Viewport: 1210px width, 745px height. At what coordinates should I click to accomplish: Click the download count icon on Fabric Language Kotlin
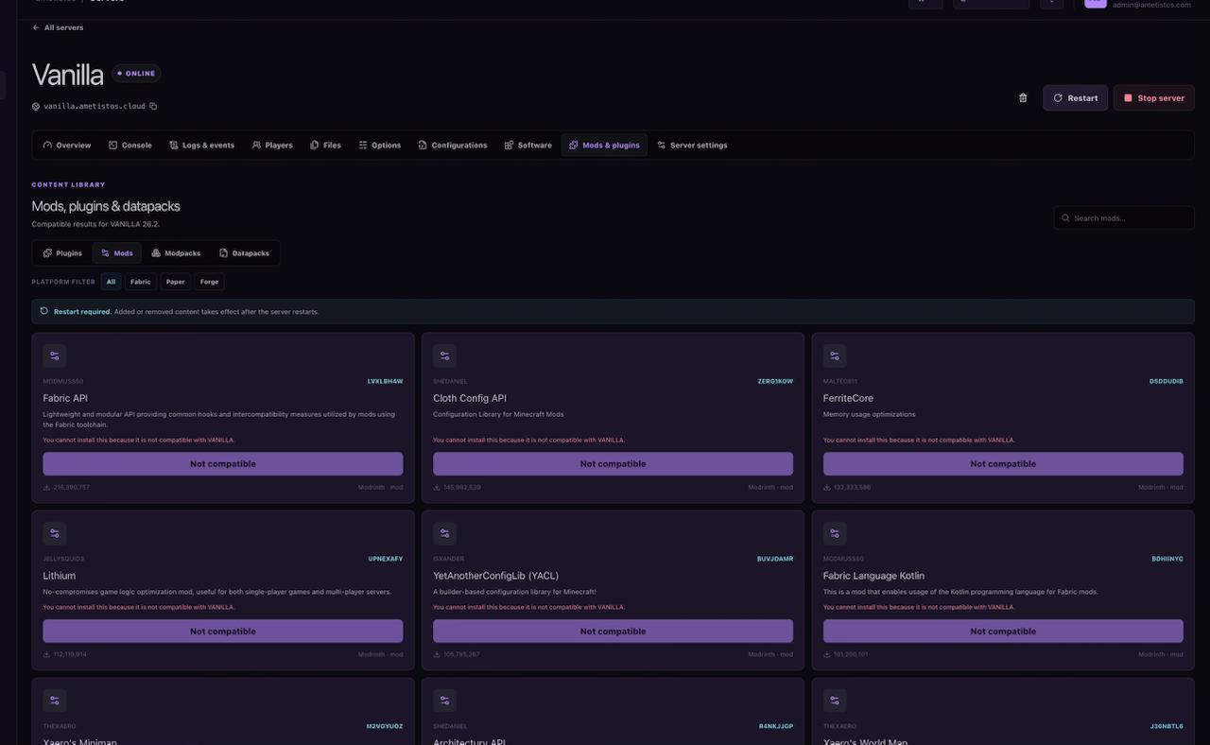tap(827, 654)
